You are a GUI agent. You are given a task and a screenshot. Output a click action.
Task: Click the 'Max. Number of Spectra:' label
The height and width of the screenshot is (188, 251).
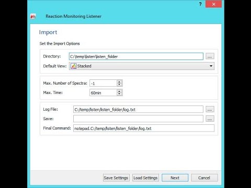point(65,83)
